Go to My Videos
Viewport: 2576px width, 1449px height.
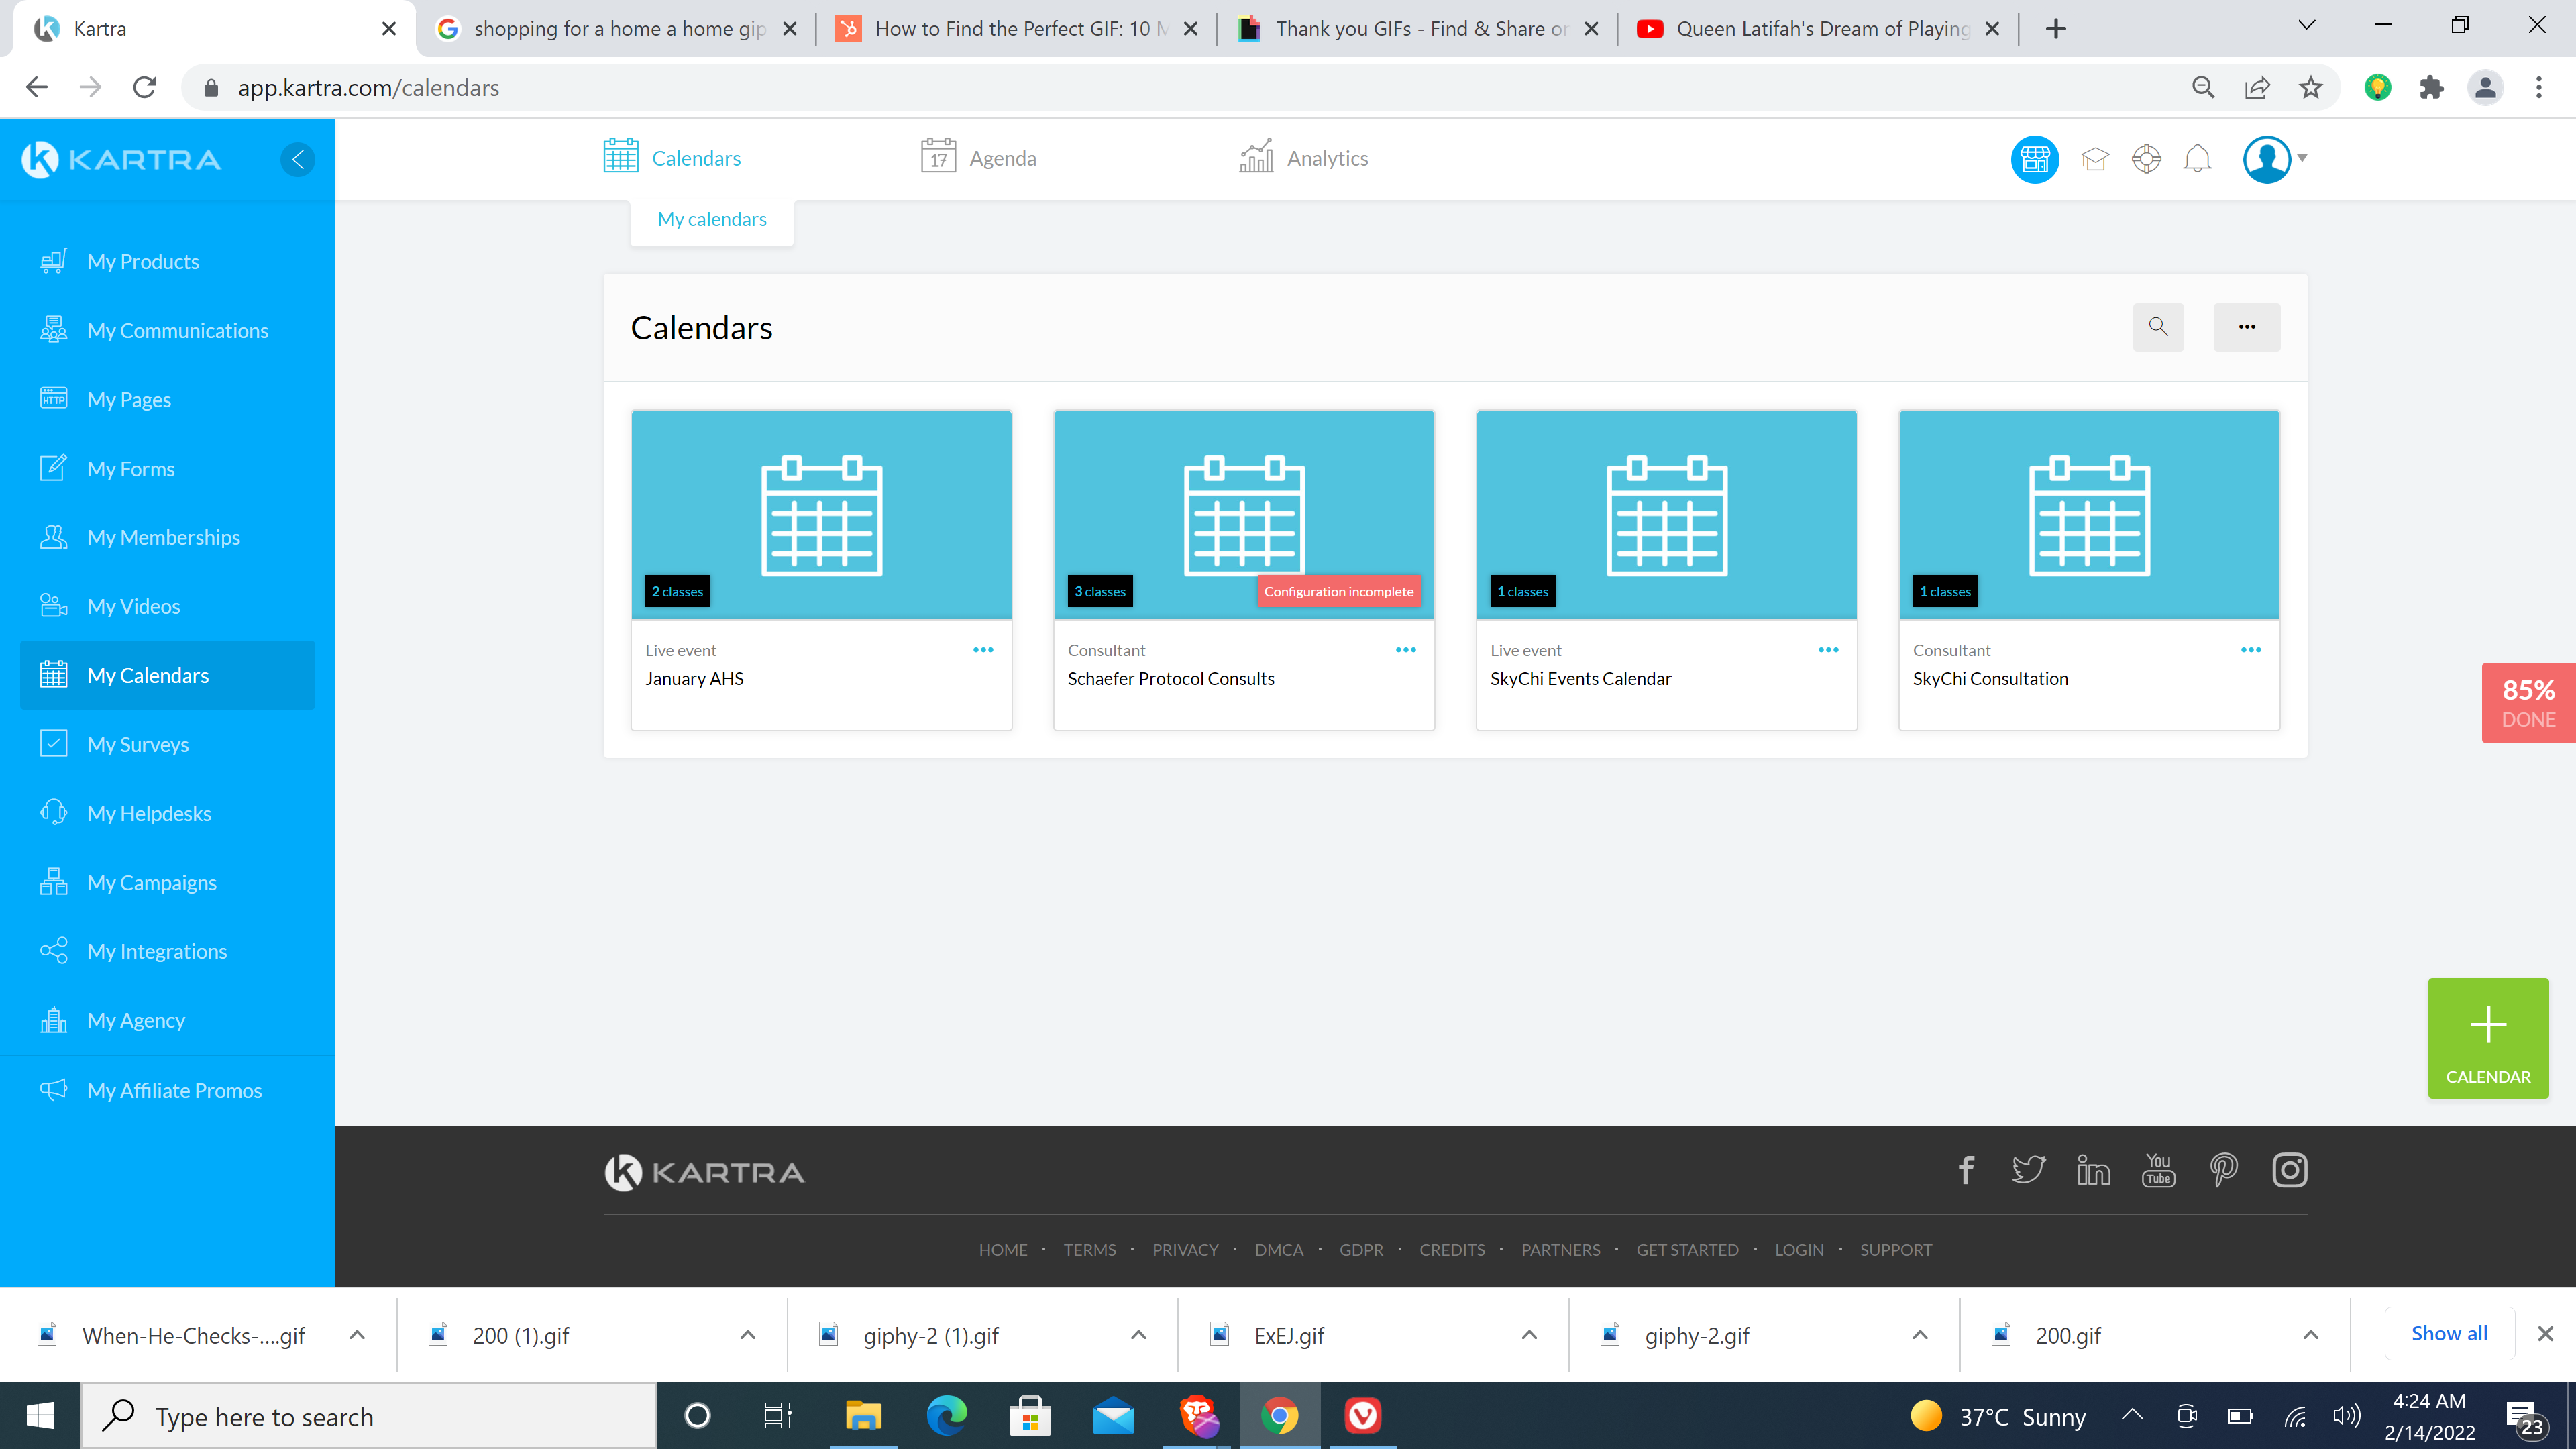point(133,606)
